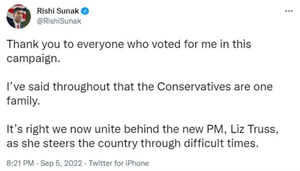Click the word "family." in the tweet

point(23,101)
